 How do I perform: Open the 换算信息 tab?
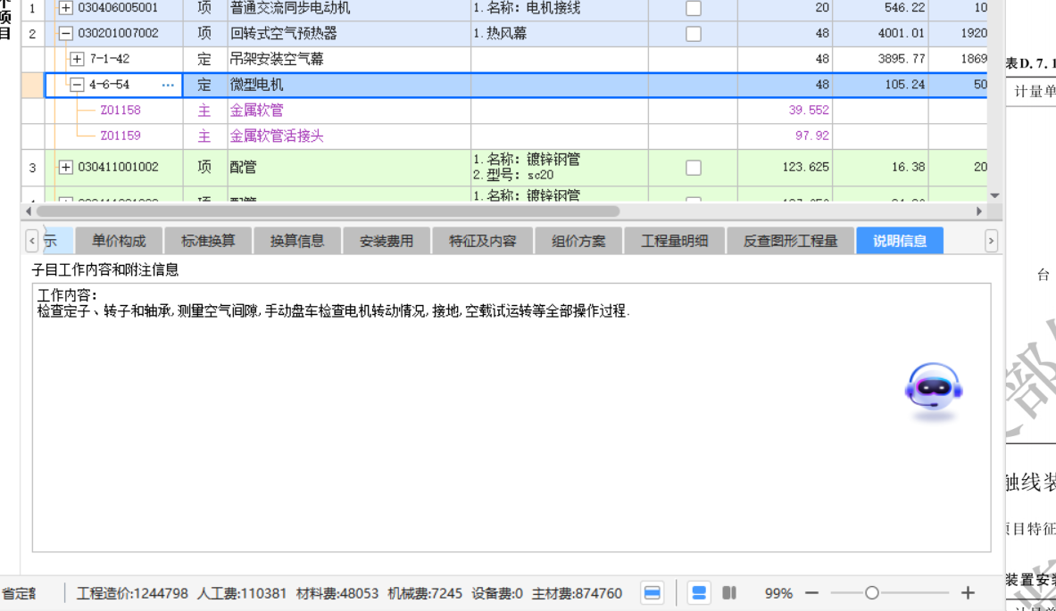[x=297, y=241]
